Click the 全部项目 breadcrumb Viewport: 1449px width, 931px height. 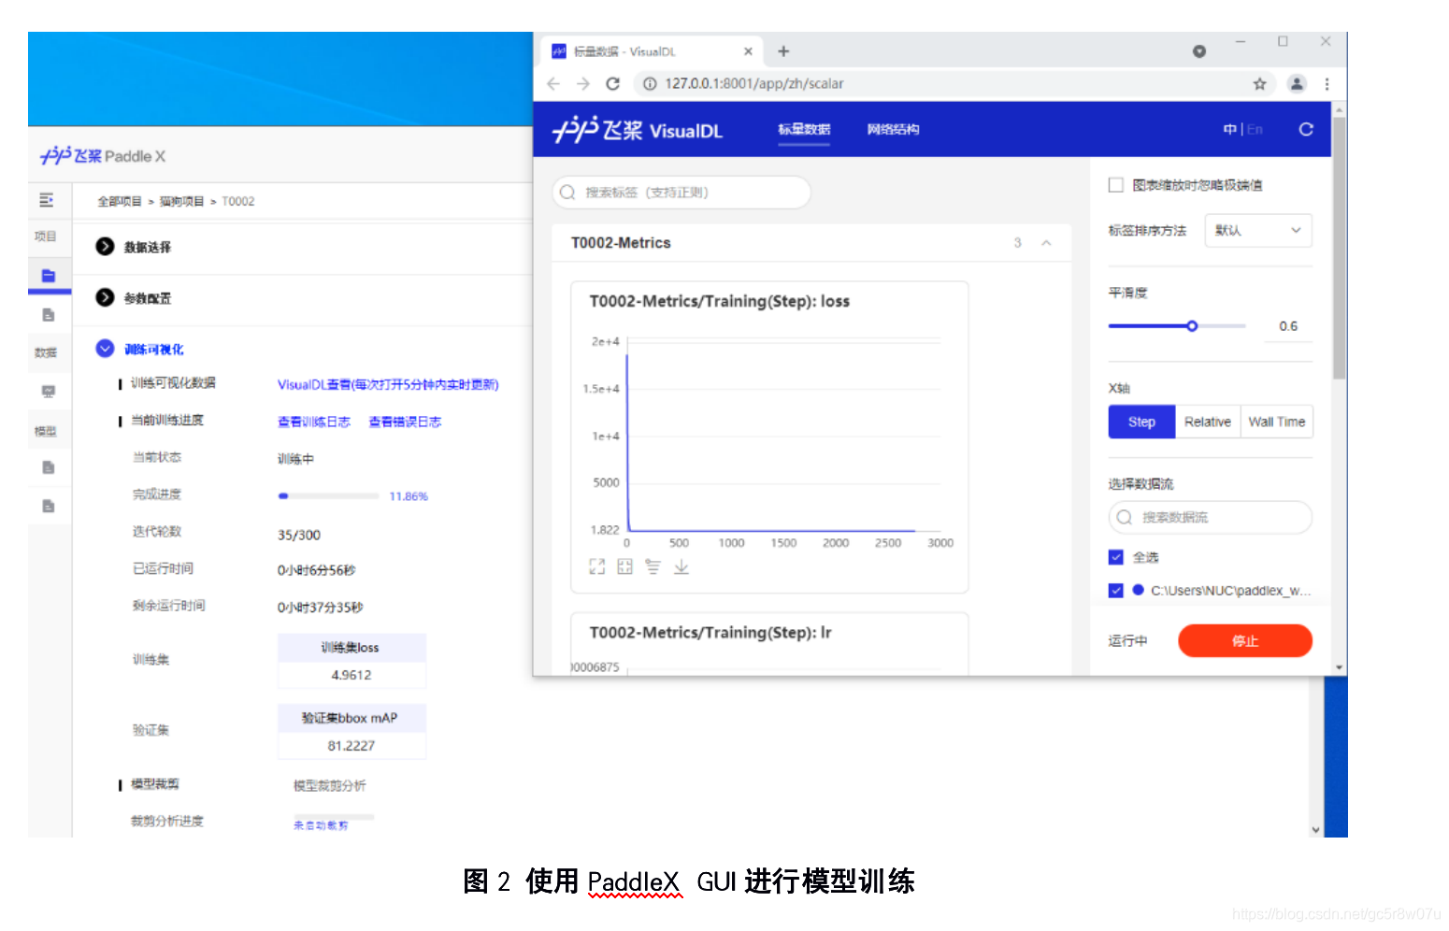pos(120,201)
